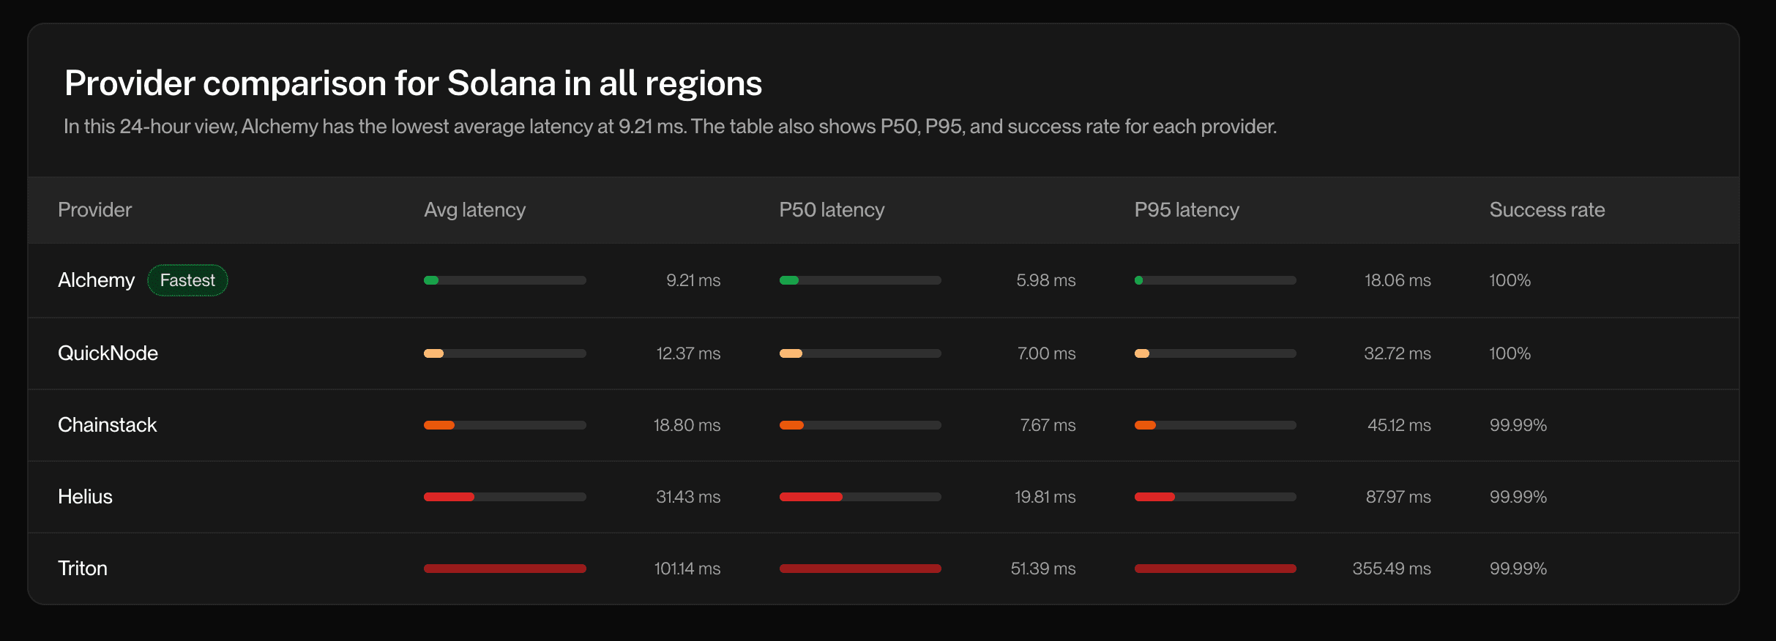Click QuickNode's 100% success rate
Image resolution: width=1776 pixels, height=641 pixels.
pyautogui.click(x=1510, y=353)
